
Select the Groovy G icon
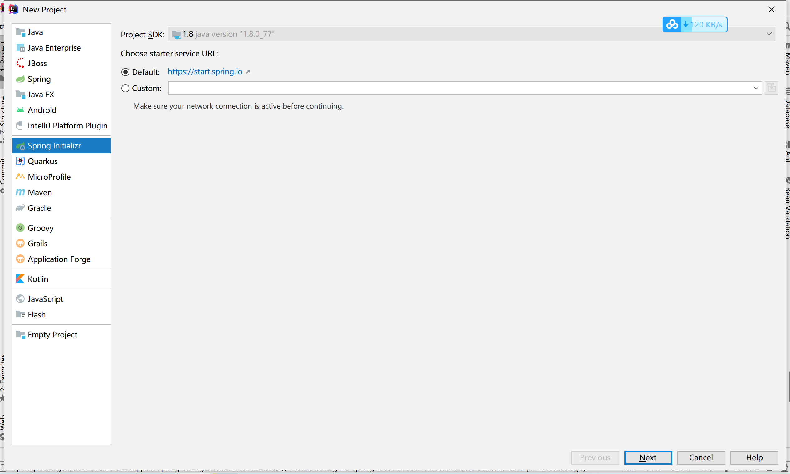(x=20, y=228)
